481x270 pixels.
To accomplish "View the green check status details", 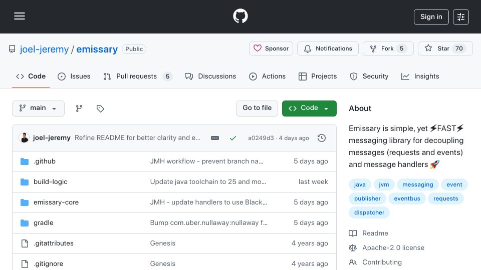I will click(233, 138).
